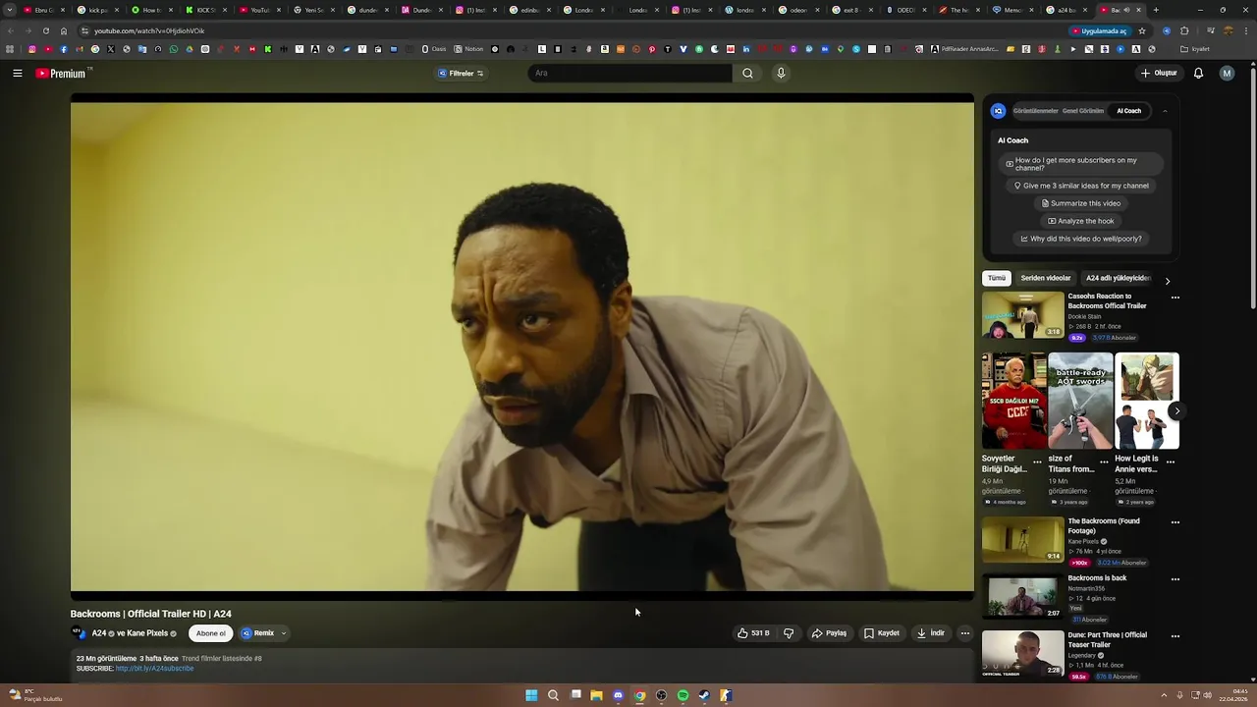Open options for Dune: Part Three teaser

(1175, 636)
